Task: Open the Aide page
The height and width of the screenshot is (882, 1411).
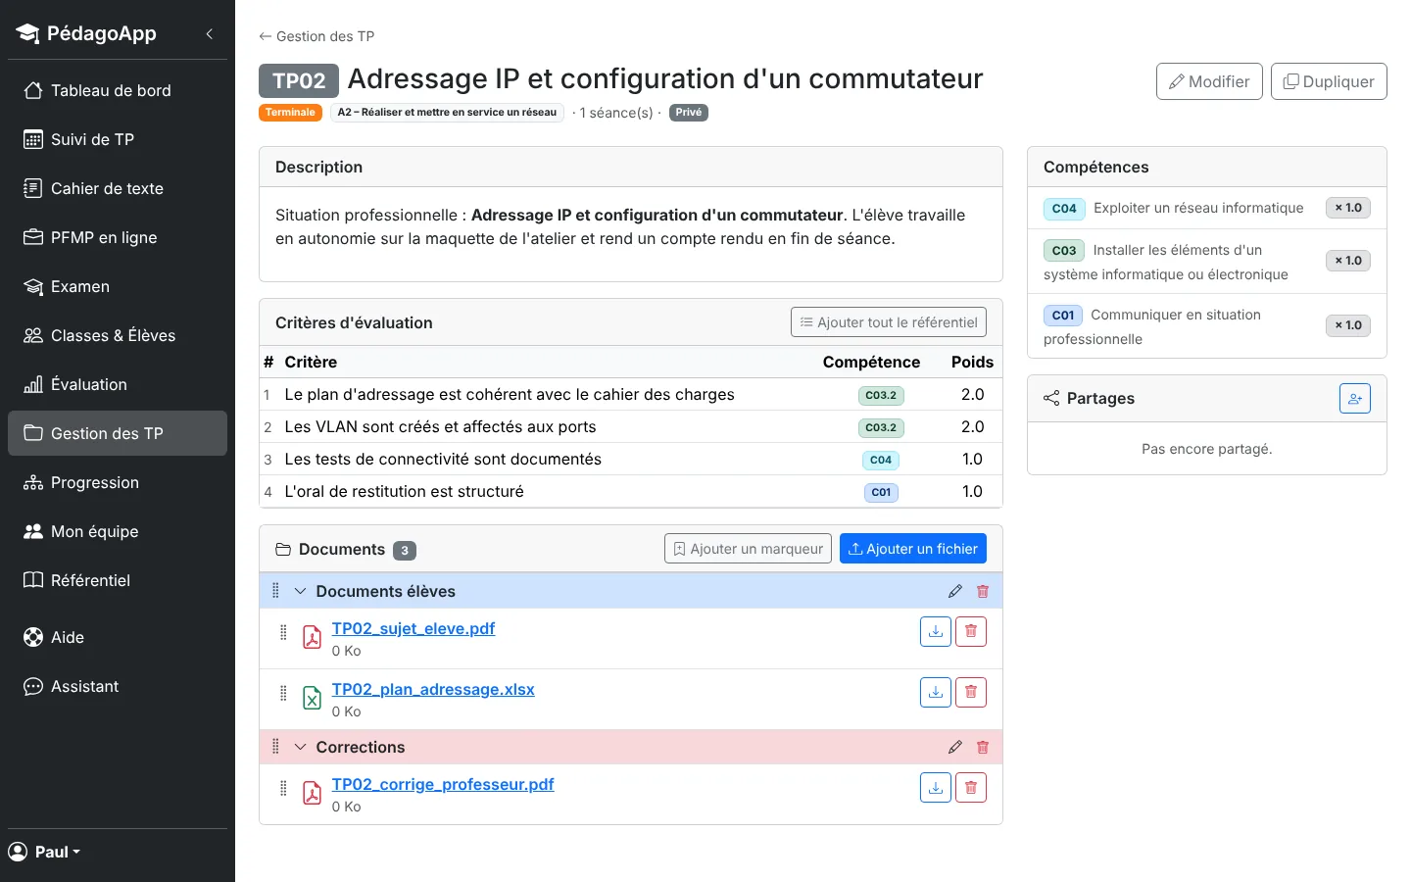Action: pyautogui.click(x=118, y=637)
